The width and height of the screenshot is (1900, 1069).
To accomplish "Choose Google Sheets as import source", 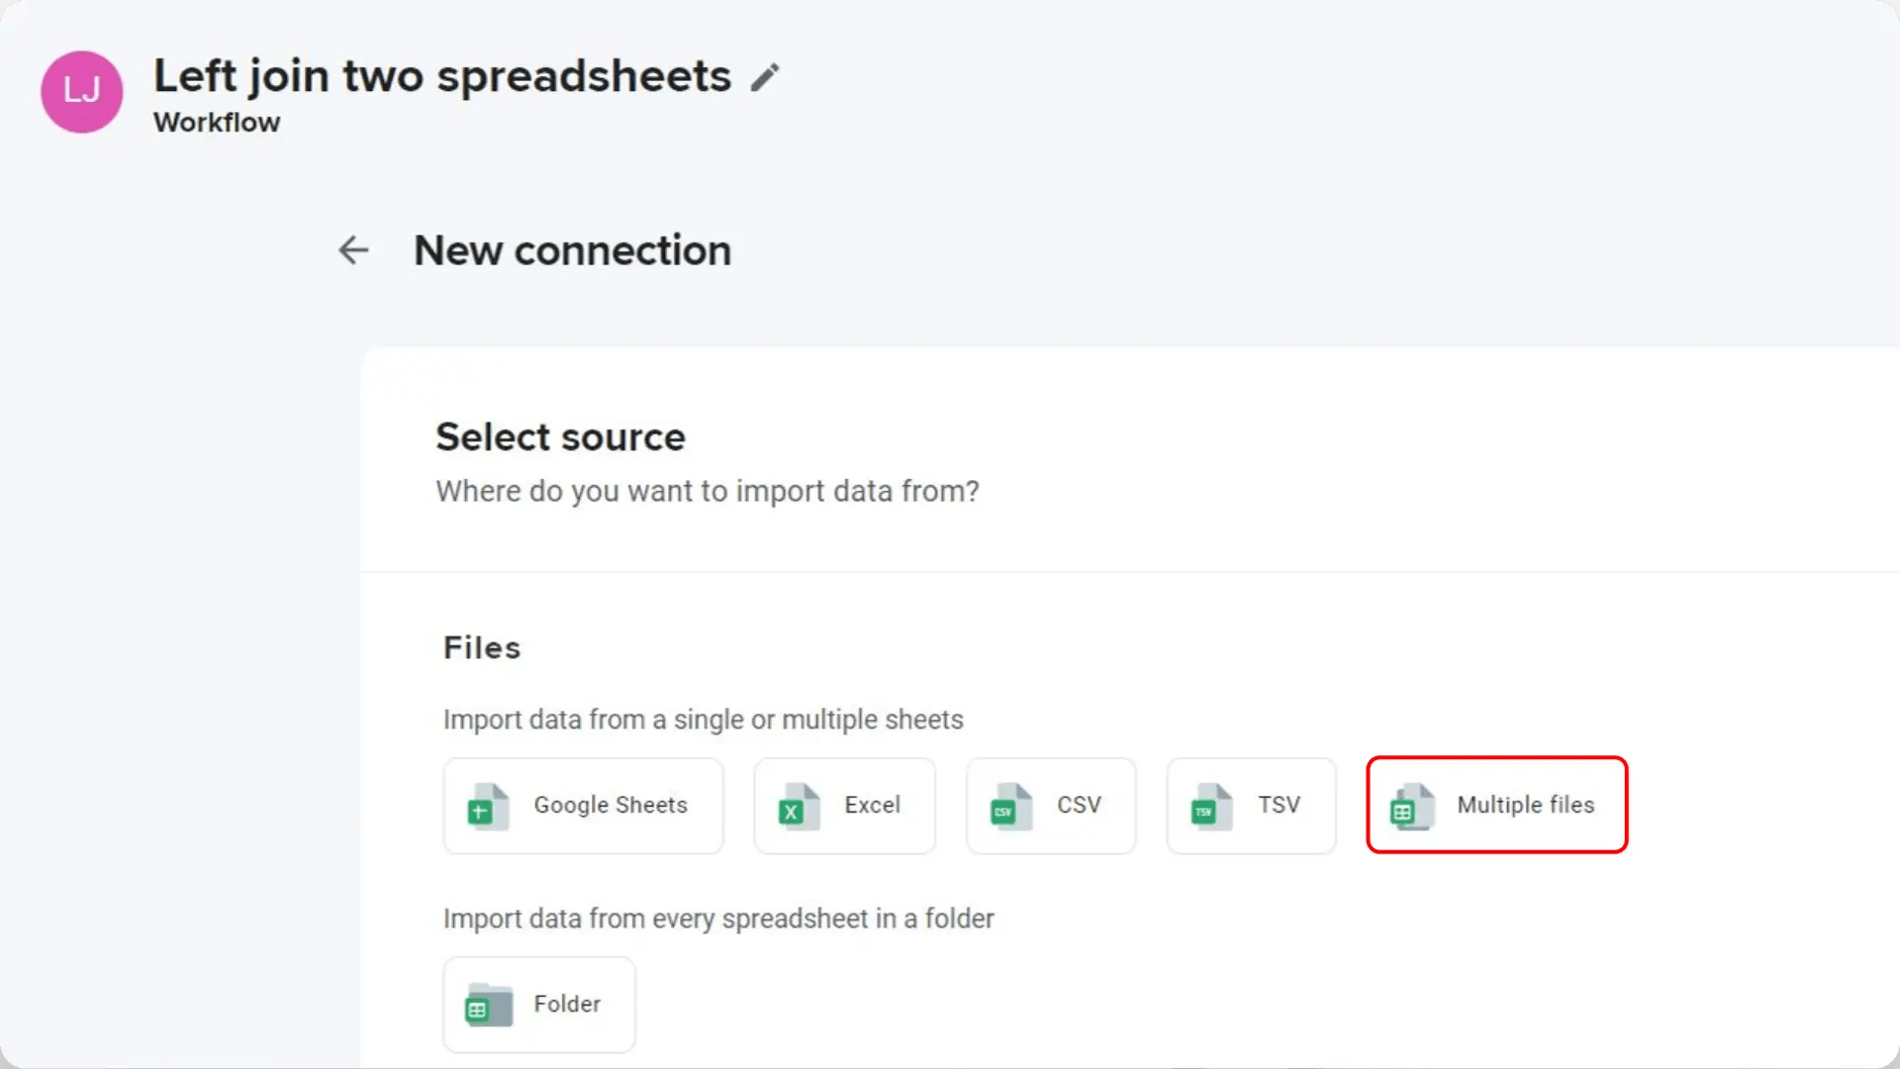I will (x=583, y=806).
